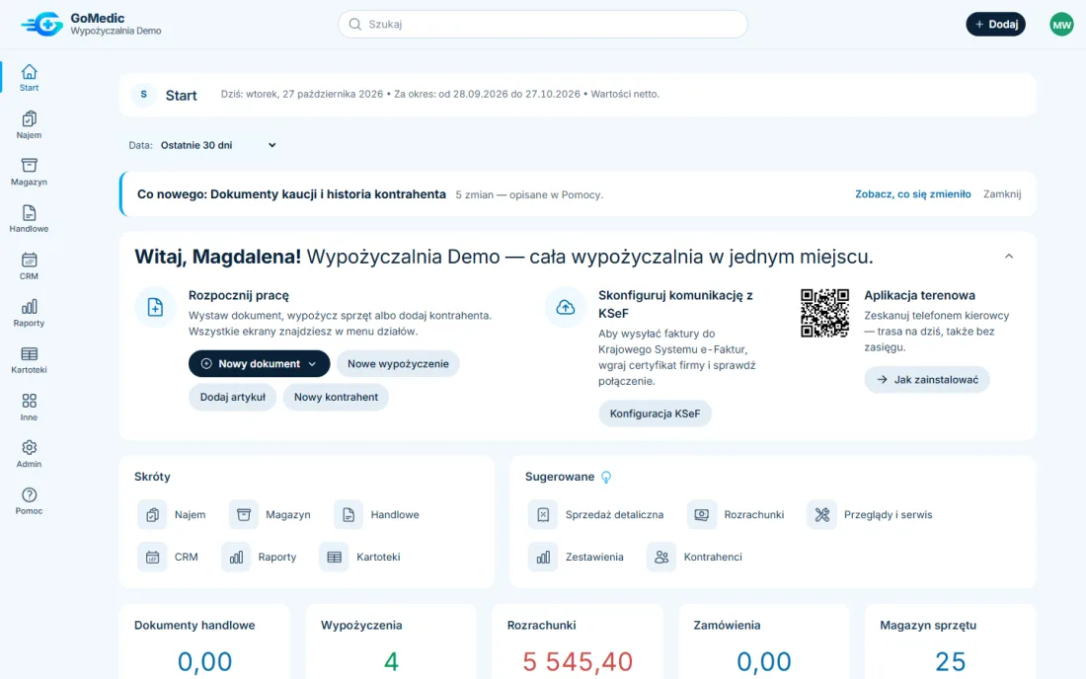1086x679 pixels.
Task: Open Inne section in sidebar
Action: point(29,407)
